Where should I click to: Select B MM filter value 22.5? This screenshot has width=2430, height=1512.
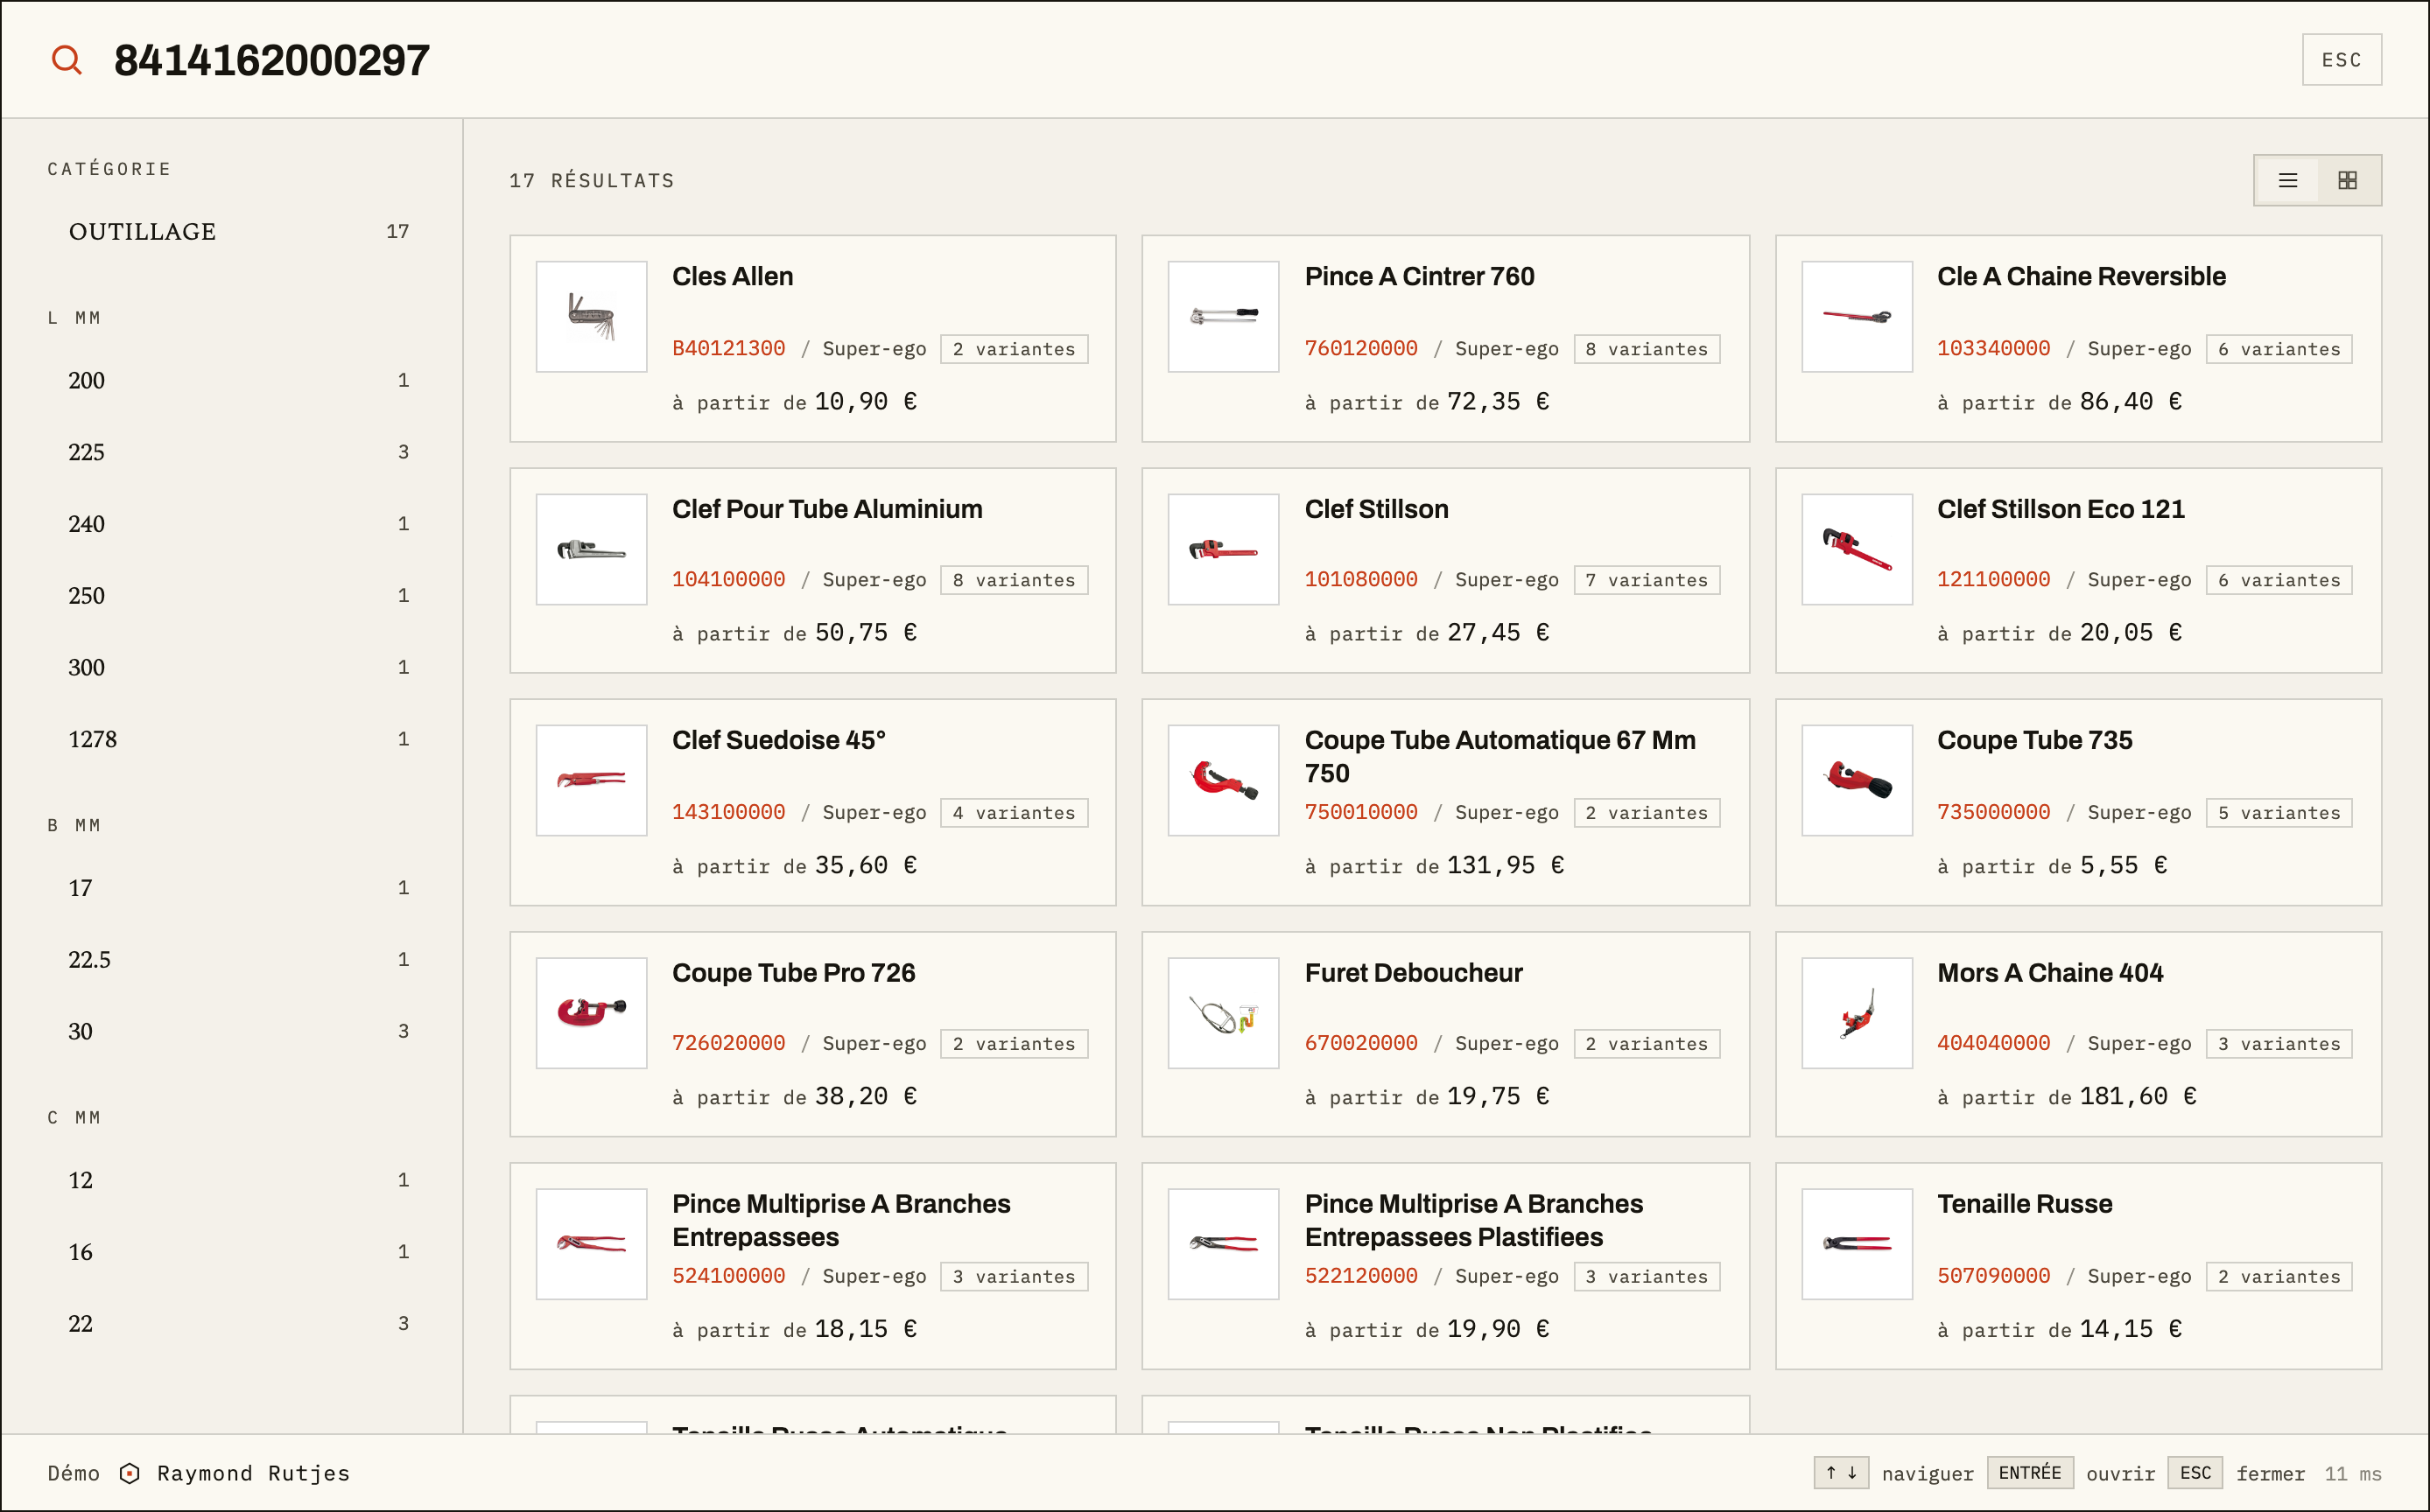238,960
